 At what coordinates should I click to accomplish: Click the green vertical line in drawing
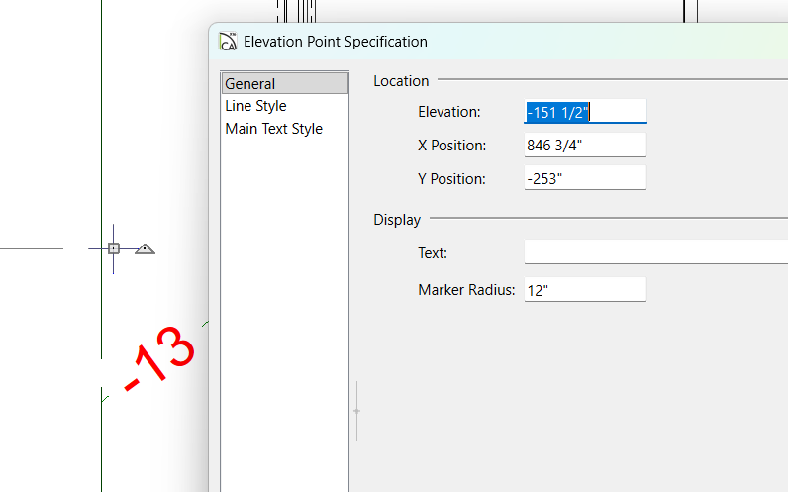tap(102, 148)
